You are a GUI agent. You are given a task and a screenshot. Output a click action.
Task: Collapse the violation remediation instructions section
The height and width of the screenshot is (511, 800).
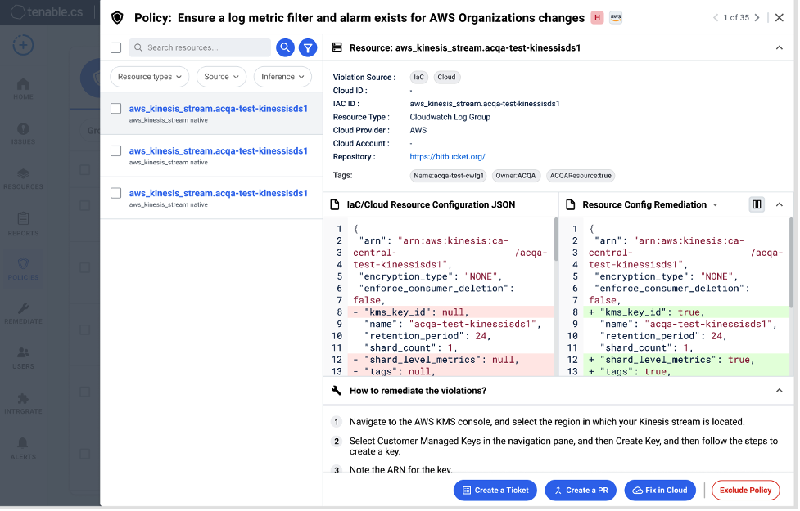coord(780,390)
